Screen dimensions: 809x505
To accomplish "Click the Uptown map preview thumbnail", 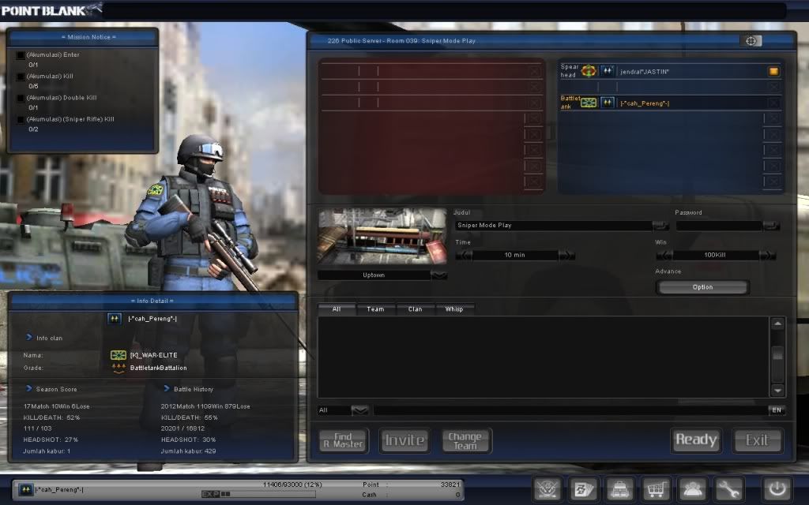I will point(382,237).
